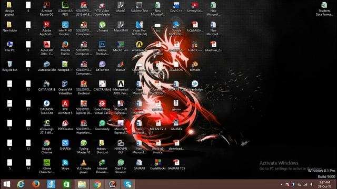Open MILAN CV-1 PDF file
Screen dimensions: 337x189
158,125
